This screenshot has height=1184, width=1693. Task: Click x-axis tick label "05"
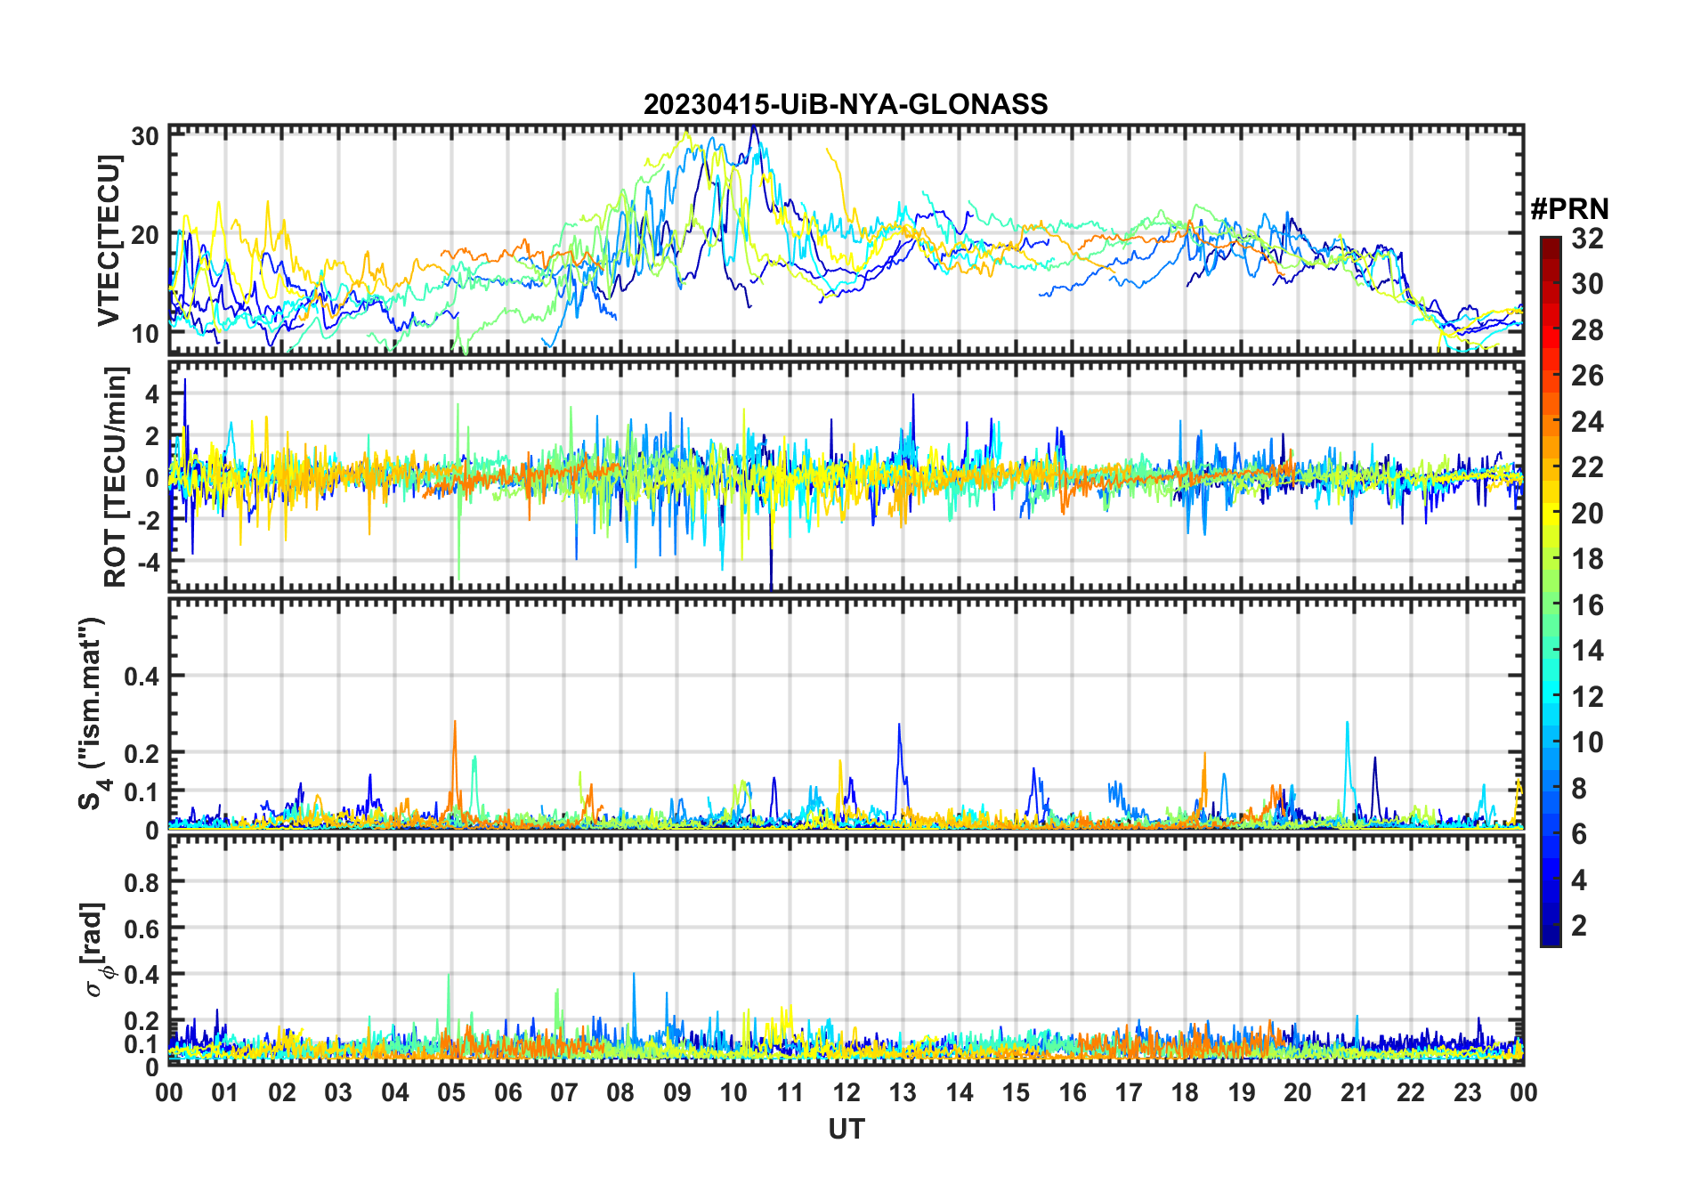coord(451,1092)
